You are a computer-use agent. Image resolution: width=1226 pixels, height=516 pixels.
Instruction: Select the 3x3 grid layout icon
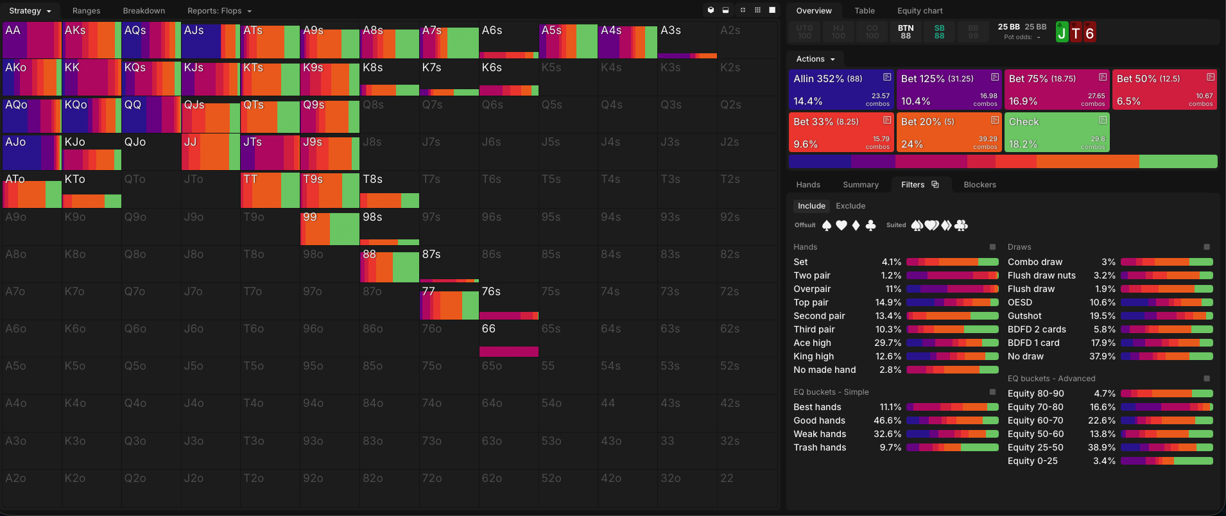click(x=757, y=10)
